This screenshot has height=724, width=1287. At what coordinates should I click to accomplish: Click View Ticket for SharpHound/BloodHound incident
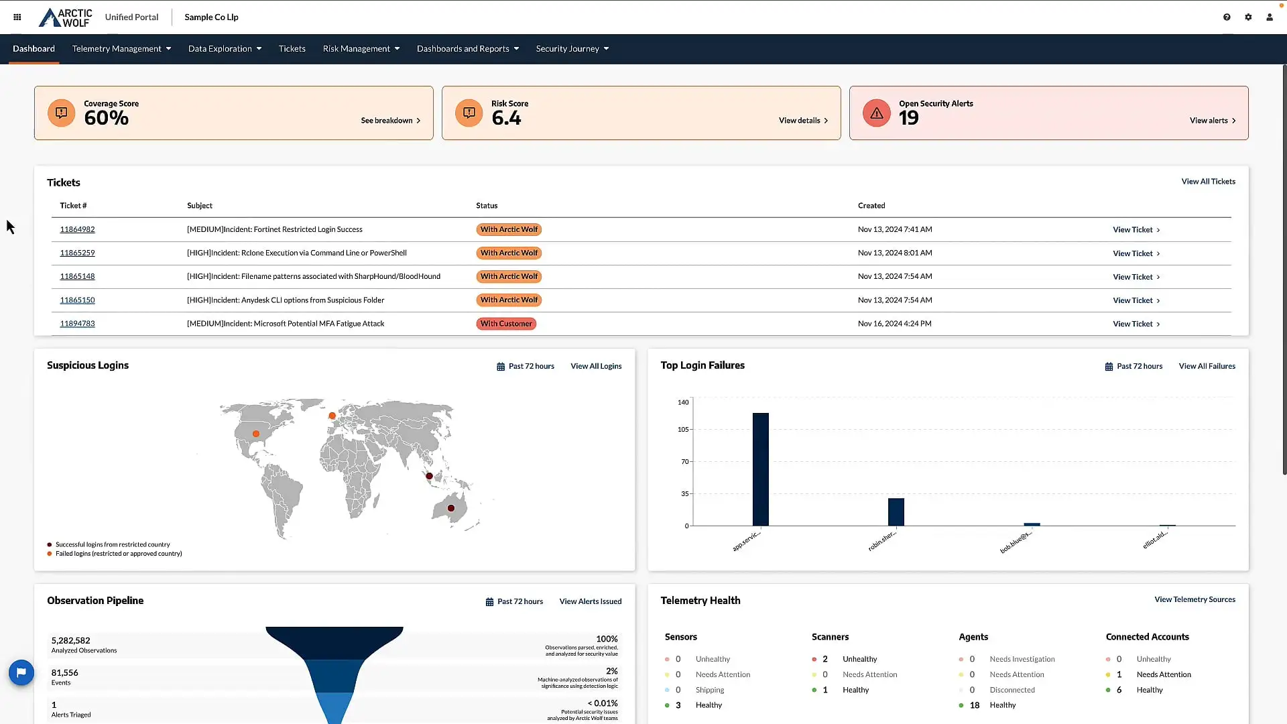click(1136, 277)
